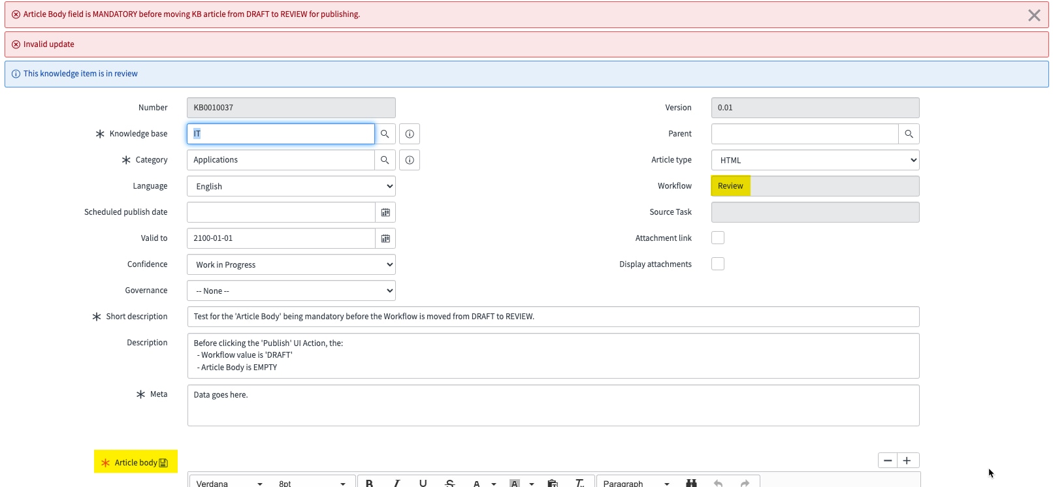1053x487 pixels.
Task: Click the Category lookup magnifier icon
Action: [x=385, y=160]
